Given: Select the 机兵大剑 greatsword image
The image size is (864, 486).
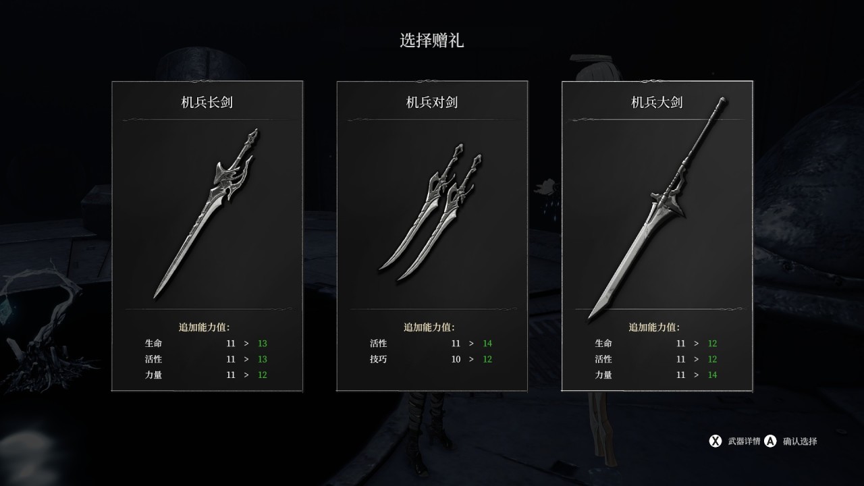Looking at the screenshot, I should click(x=657, y=207).
